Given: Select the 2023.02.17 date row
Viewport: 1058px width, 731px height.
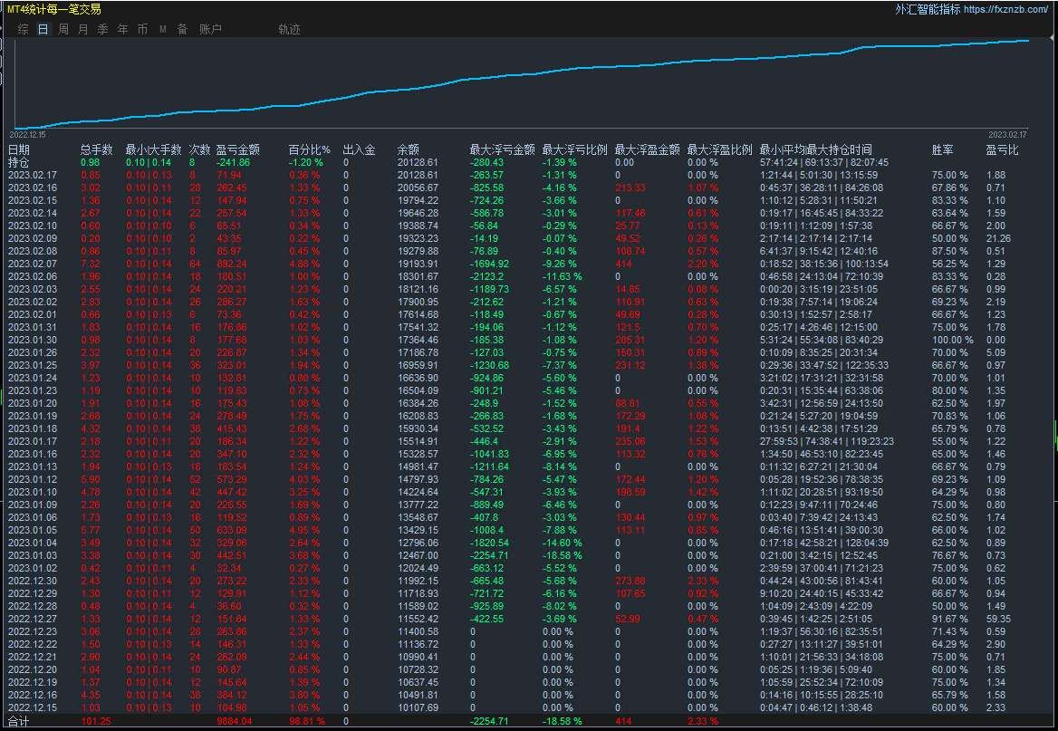Looking at the screenshot, I should [33, 175].
